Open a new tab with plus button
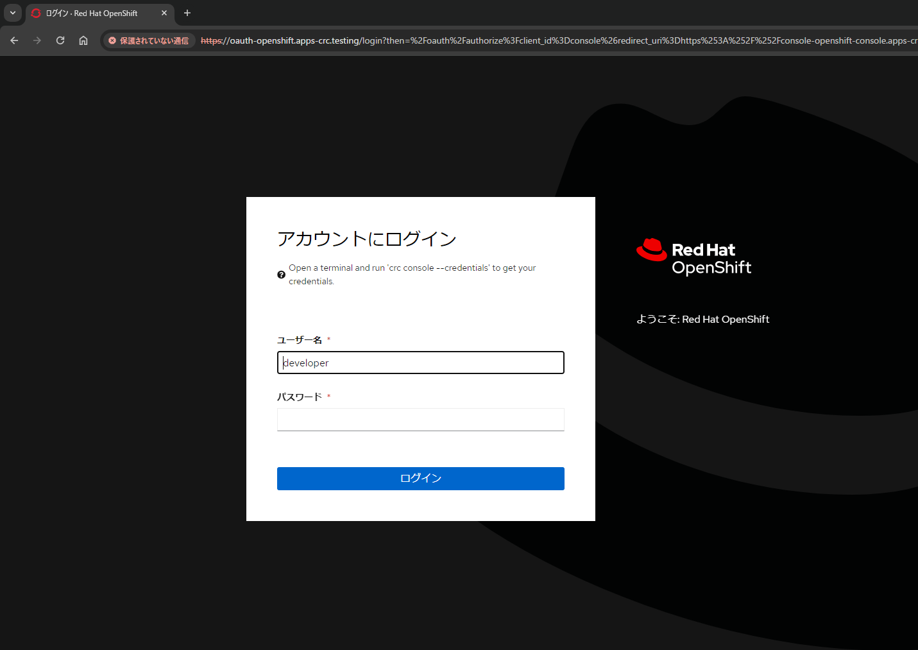This screenshot has height=650, width=918. click(187, 13)
